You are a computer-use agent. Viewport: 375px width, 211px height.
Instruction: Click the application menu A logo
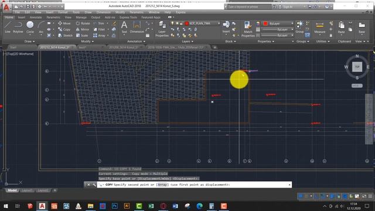pyautogui.click(x=6, y=8)
